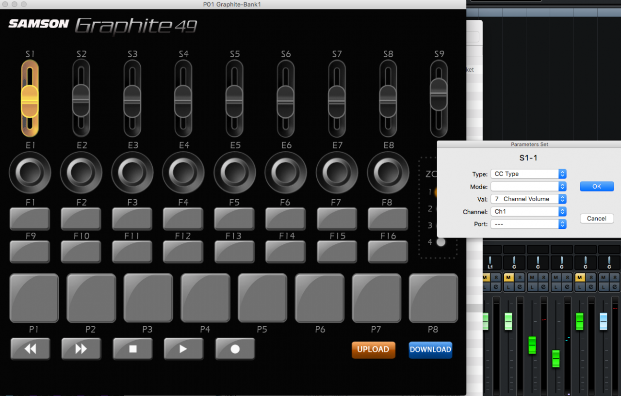Select the E8 rotary encoder knob
Screen dimensions: 621x396
[x=388, y=173]
